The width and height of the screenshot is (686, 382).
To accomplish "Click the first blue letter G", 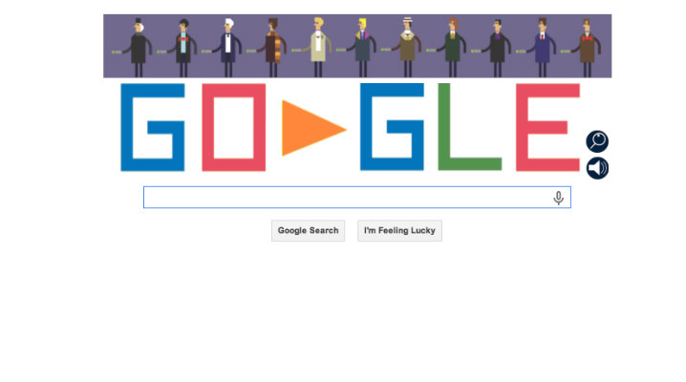I will (153, 127).
